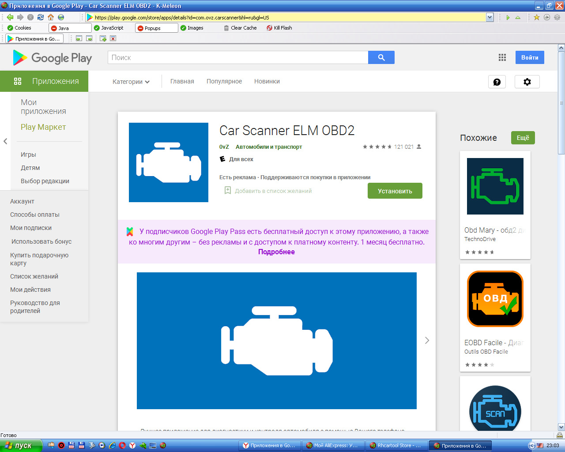Open Руководство для родителей link
This screenshot has height=452, width=565.
pos(35,307)
